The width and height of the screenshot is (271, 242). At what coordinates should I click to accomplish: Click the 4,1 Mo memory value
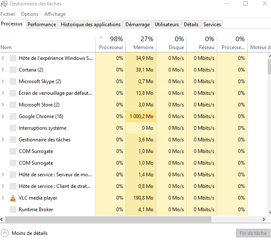pos(146,210)
